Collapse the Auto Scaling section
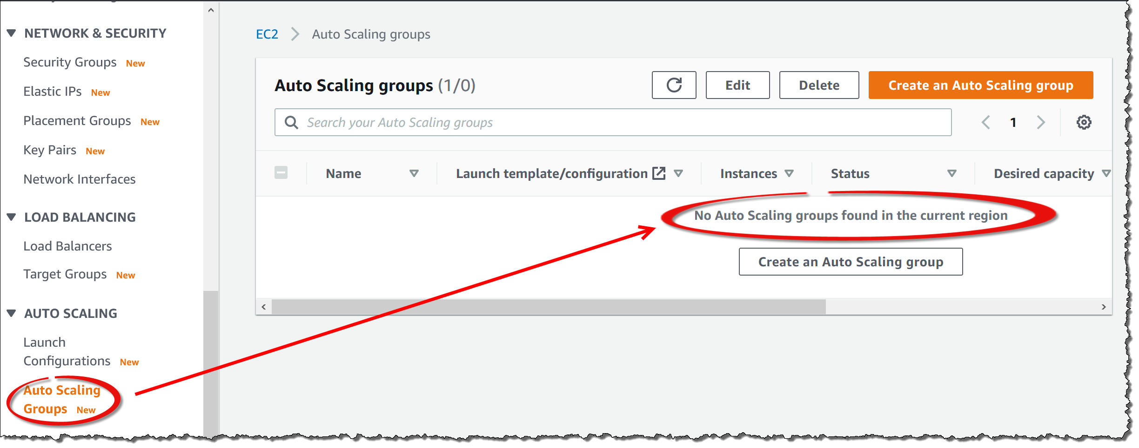This screenshot has width=1139, height=448. click(x=12, y=313)
